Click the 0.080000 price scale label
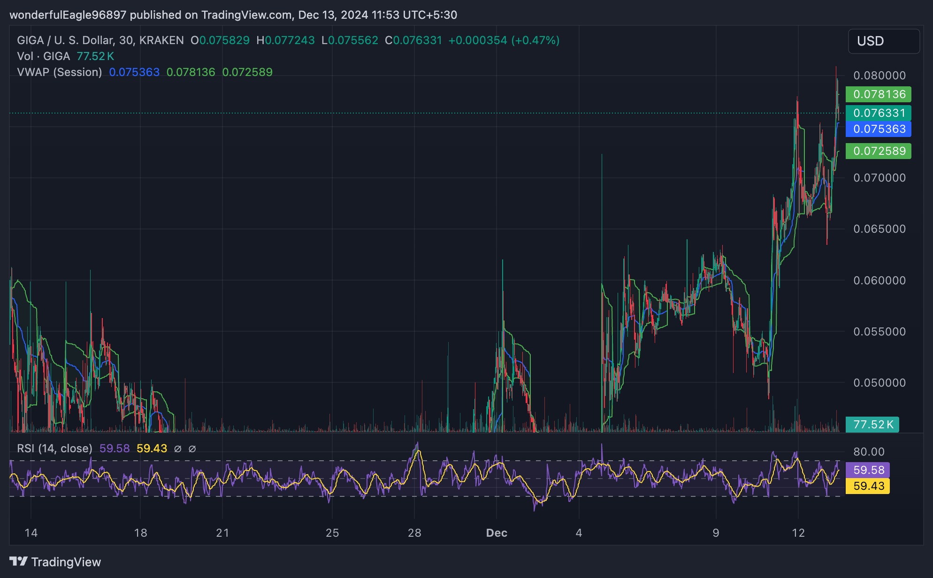Screen dimensions: 933x578 click(x=879, y=76)
